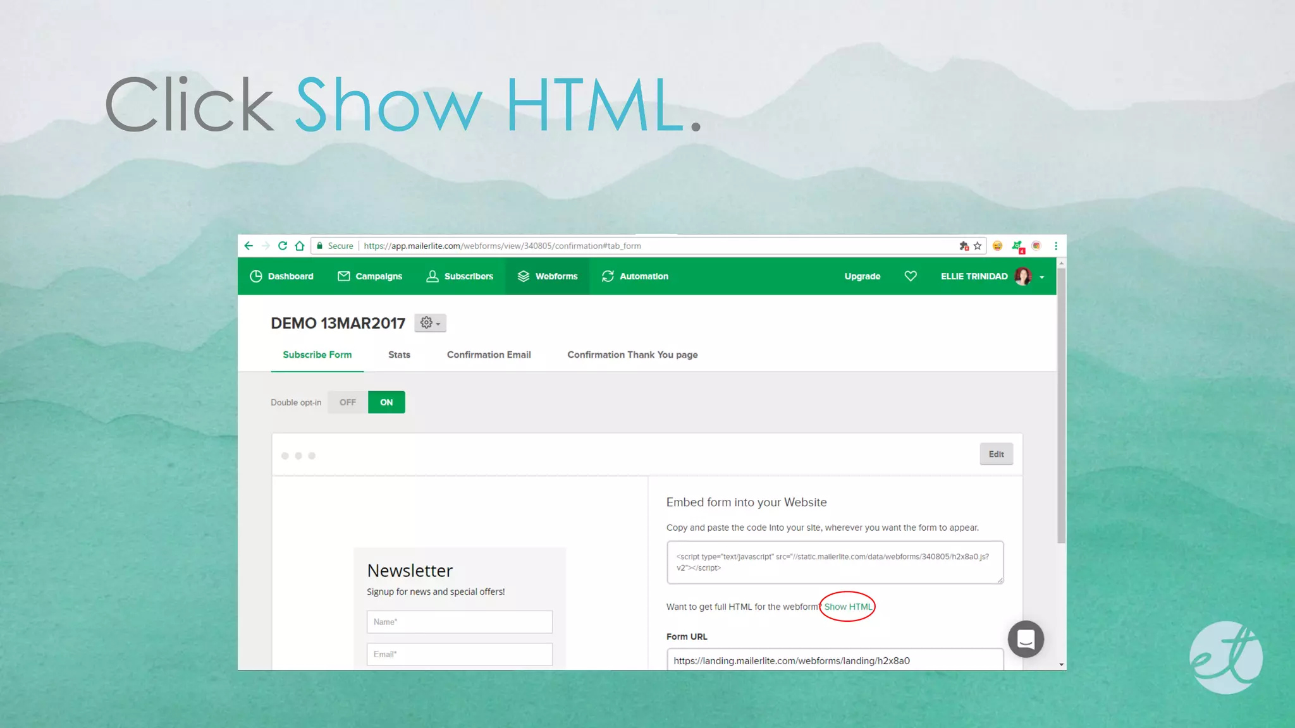This screenshot has height=728, width=1295.
Task: Click the puzzle extension icon in address bar
Action: [x=964, y=246]
